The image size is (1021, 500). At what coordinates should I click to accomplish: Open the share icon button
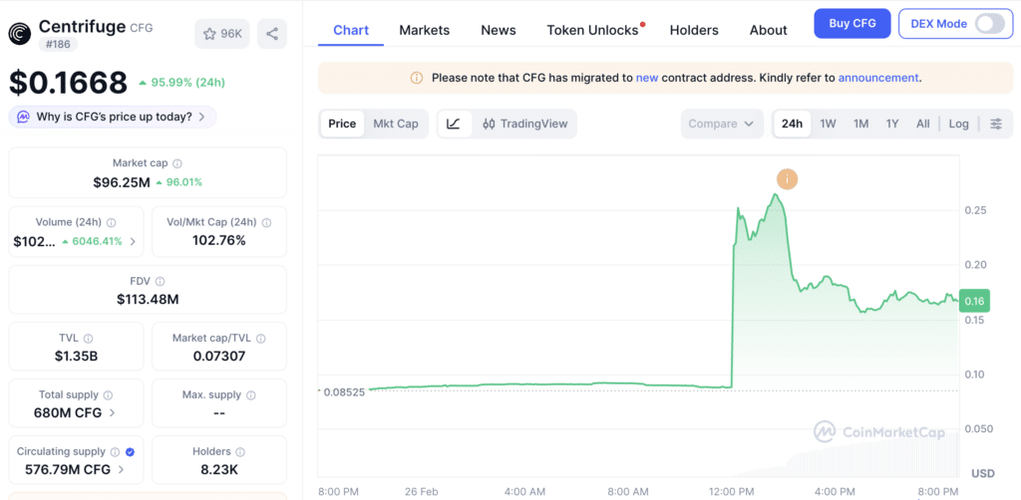(x=272, y=34)
